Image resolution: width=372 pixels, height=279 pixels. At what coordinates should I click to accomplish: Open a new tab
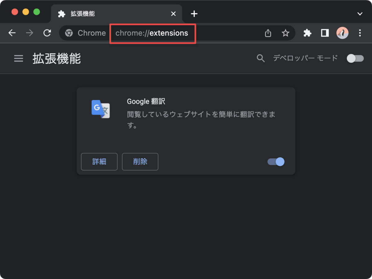coord(194,14)
